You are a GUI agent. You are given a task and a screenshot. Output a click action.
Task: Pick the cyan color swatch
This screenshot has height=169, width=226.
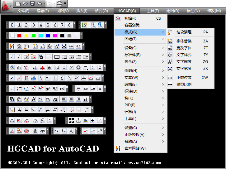click(x=41, y=36)
